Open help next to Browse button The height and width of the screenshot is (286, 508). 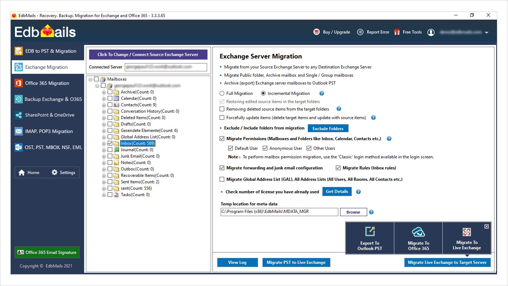(371, 212)
